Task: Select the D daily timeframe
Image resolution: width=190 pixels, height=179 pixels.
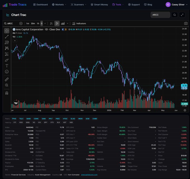Action: click(42, 23)
